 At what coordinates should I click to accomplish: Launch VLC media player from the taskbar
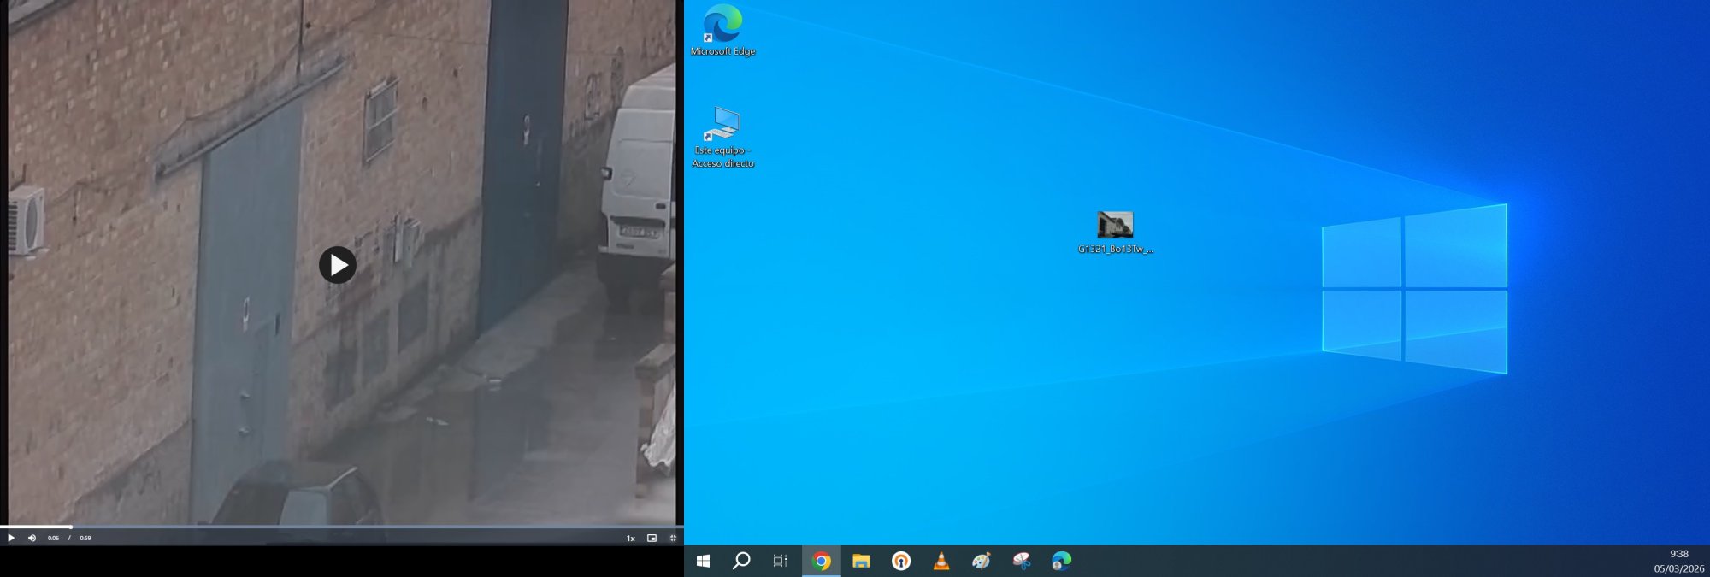(941, 561)
